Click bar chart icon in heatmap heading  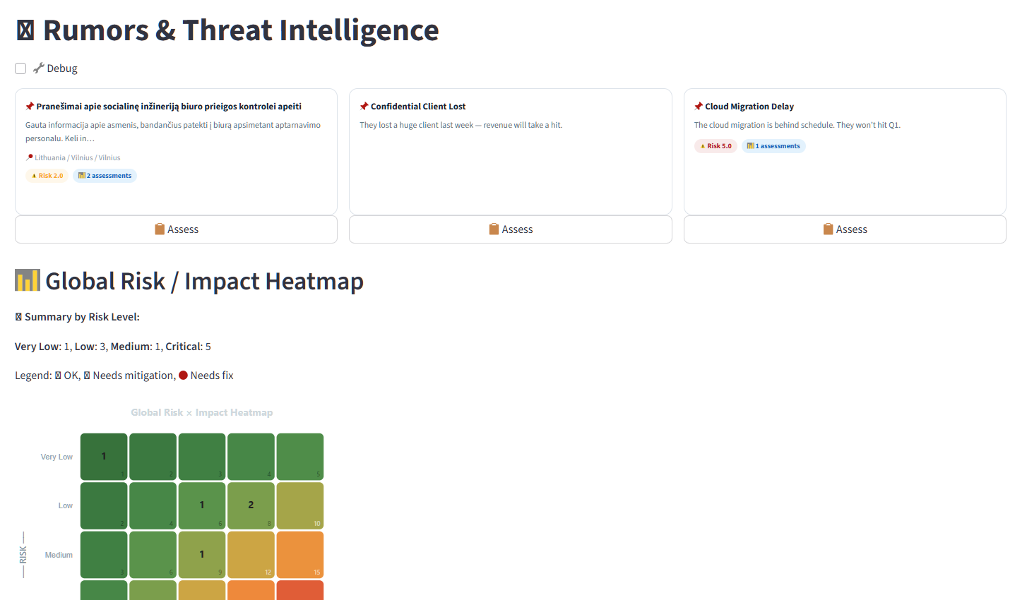pyautogui.click(x=28, y=280)
